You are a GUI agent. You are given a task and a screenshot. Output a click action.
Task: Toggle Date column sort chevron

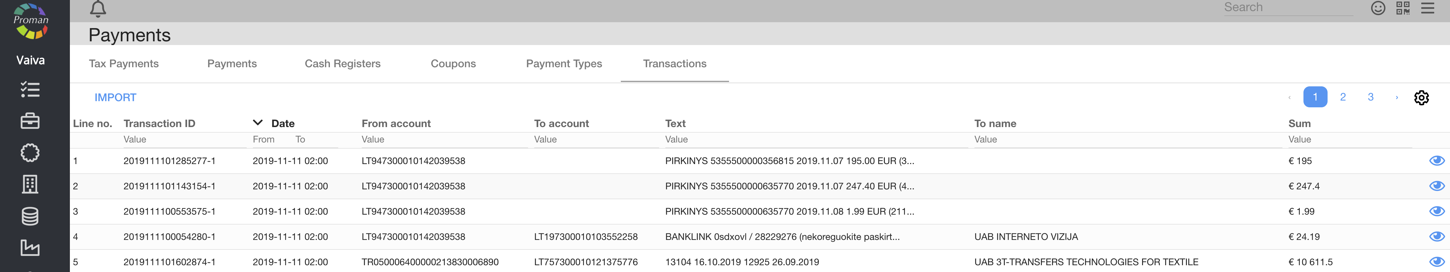click(x=258, y=123)
